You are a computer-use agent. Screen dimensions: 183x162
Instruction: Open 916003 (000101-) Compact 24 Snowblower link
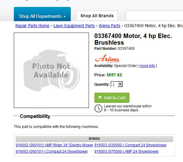pos(52,151)
